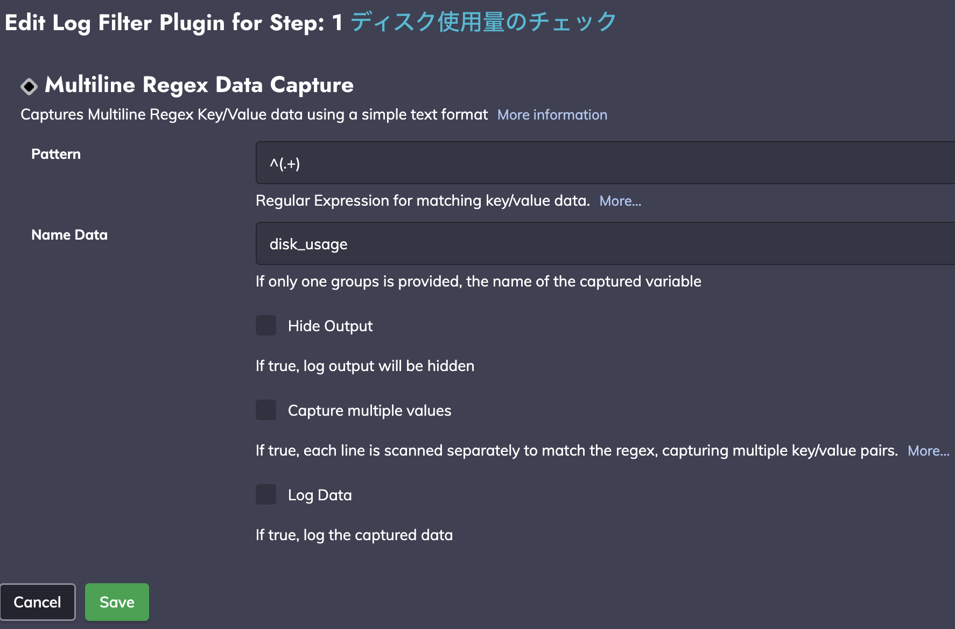Toggle the Capture multiple values checkbox
Viewport: 955px width, 629px height.
(266, 410)
